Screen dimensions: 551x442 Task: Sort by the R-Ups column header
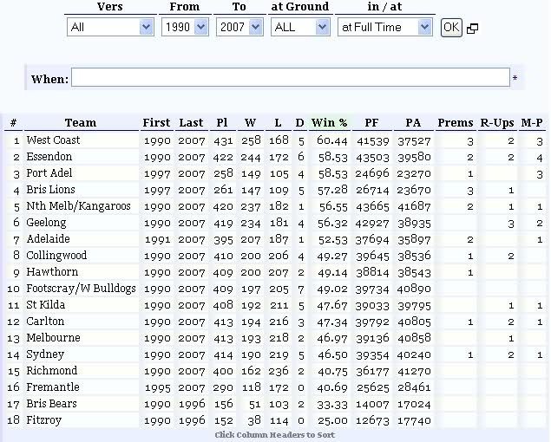point(498,123)
